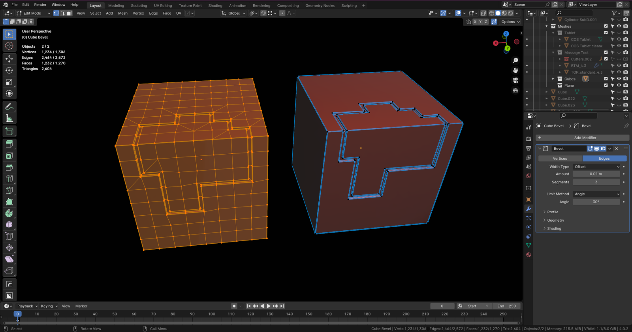Select the Bevel tool in toolbar

[x=9, y=167]
